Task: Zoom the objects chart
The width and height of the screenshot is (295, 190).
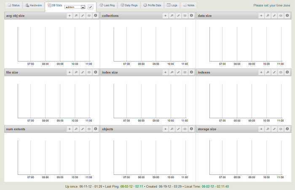Action: click(172, 129)
